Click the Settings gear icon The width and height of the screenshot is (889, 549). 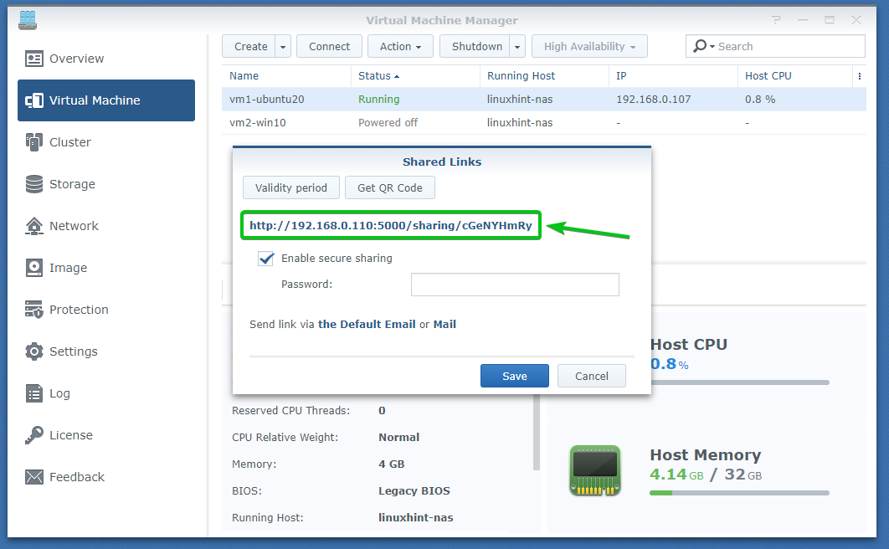point(34,351)
